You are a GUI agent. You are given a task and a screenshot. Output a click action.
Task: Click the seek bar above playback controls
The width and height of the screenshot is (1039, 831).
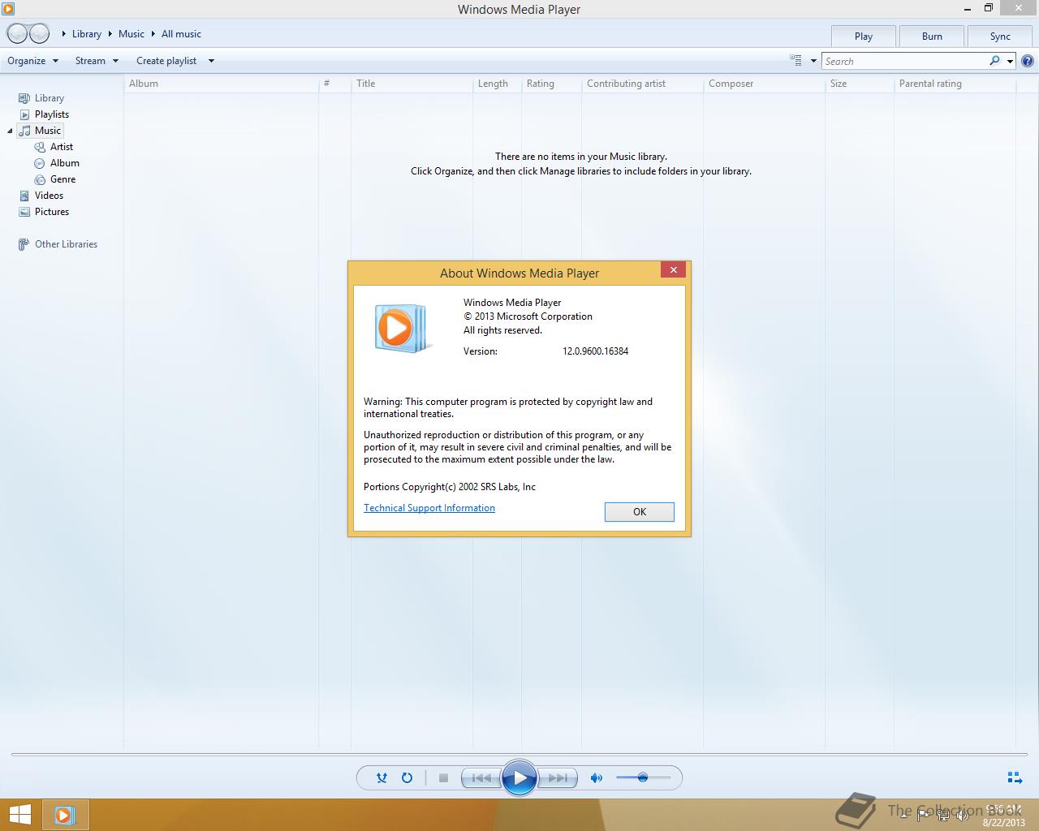coord(519,755)
